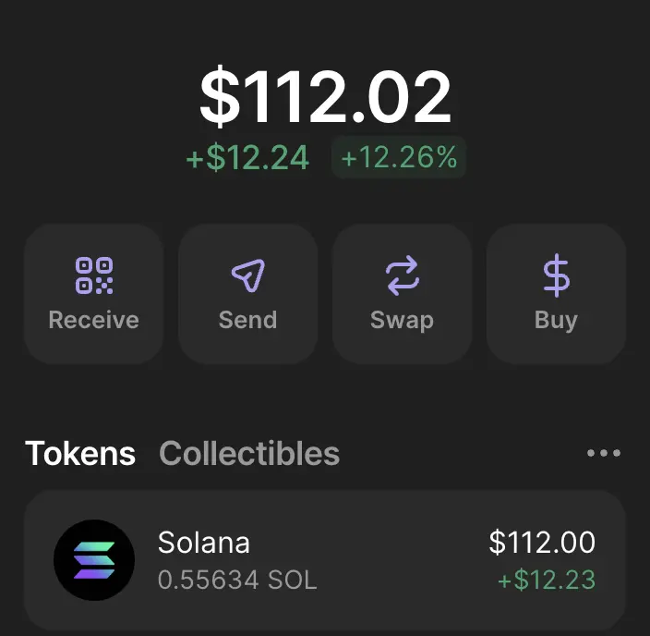Click the +$12.24 balance change amount
This screenshot has height=636, width=650.
tap(247, 158)
